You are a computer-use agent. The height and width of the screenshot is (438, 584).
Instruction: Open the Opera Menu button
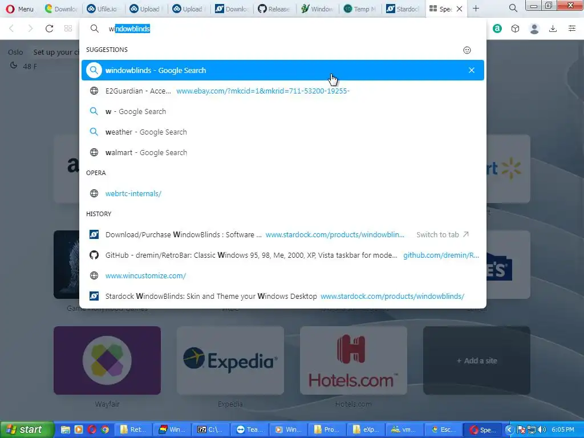point(20,9)
